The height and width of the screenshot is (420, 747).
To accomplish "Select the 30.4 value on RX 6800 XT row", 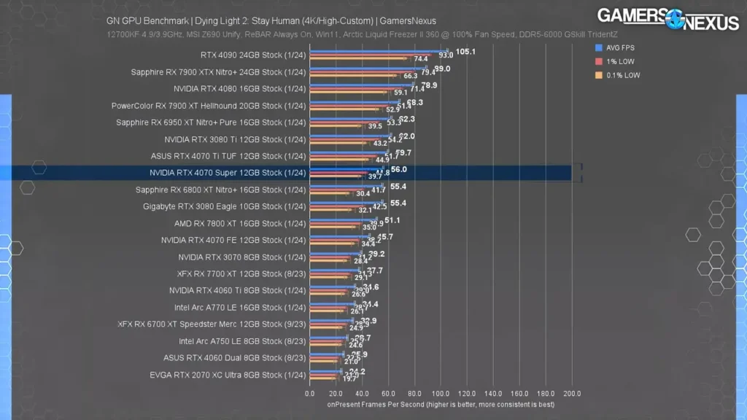I will coord(363,193).
